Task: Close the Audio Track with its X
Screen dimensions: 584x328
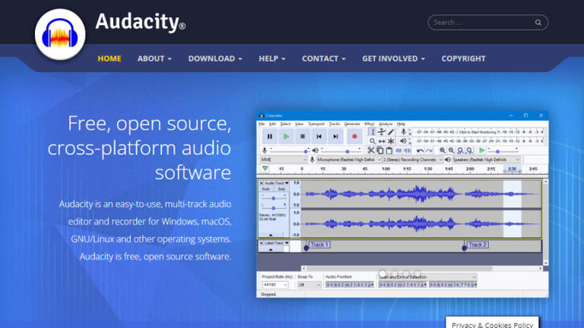Action: click(x=262, y=183)
